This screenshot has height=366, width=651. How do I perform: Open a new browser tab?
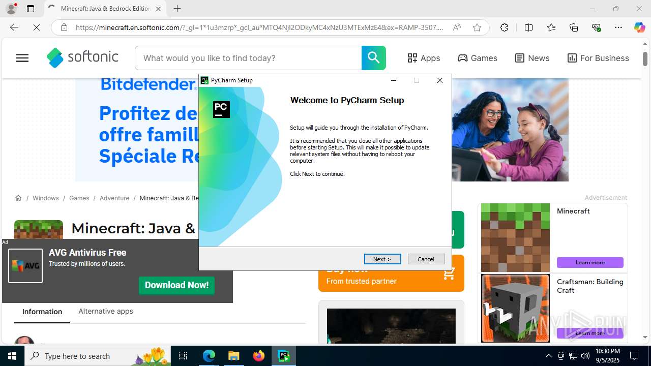point(177,9)
